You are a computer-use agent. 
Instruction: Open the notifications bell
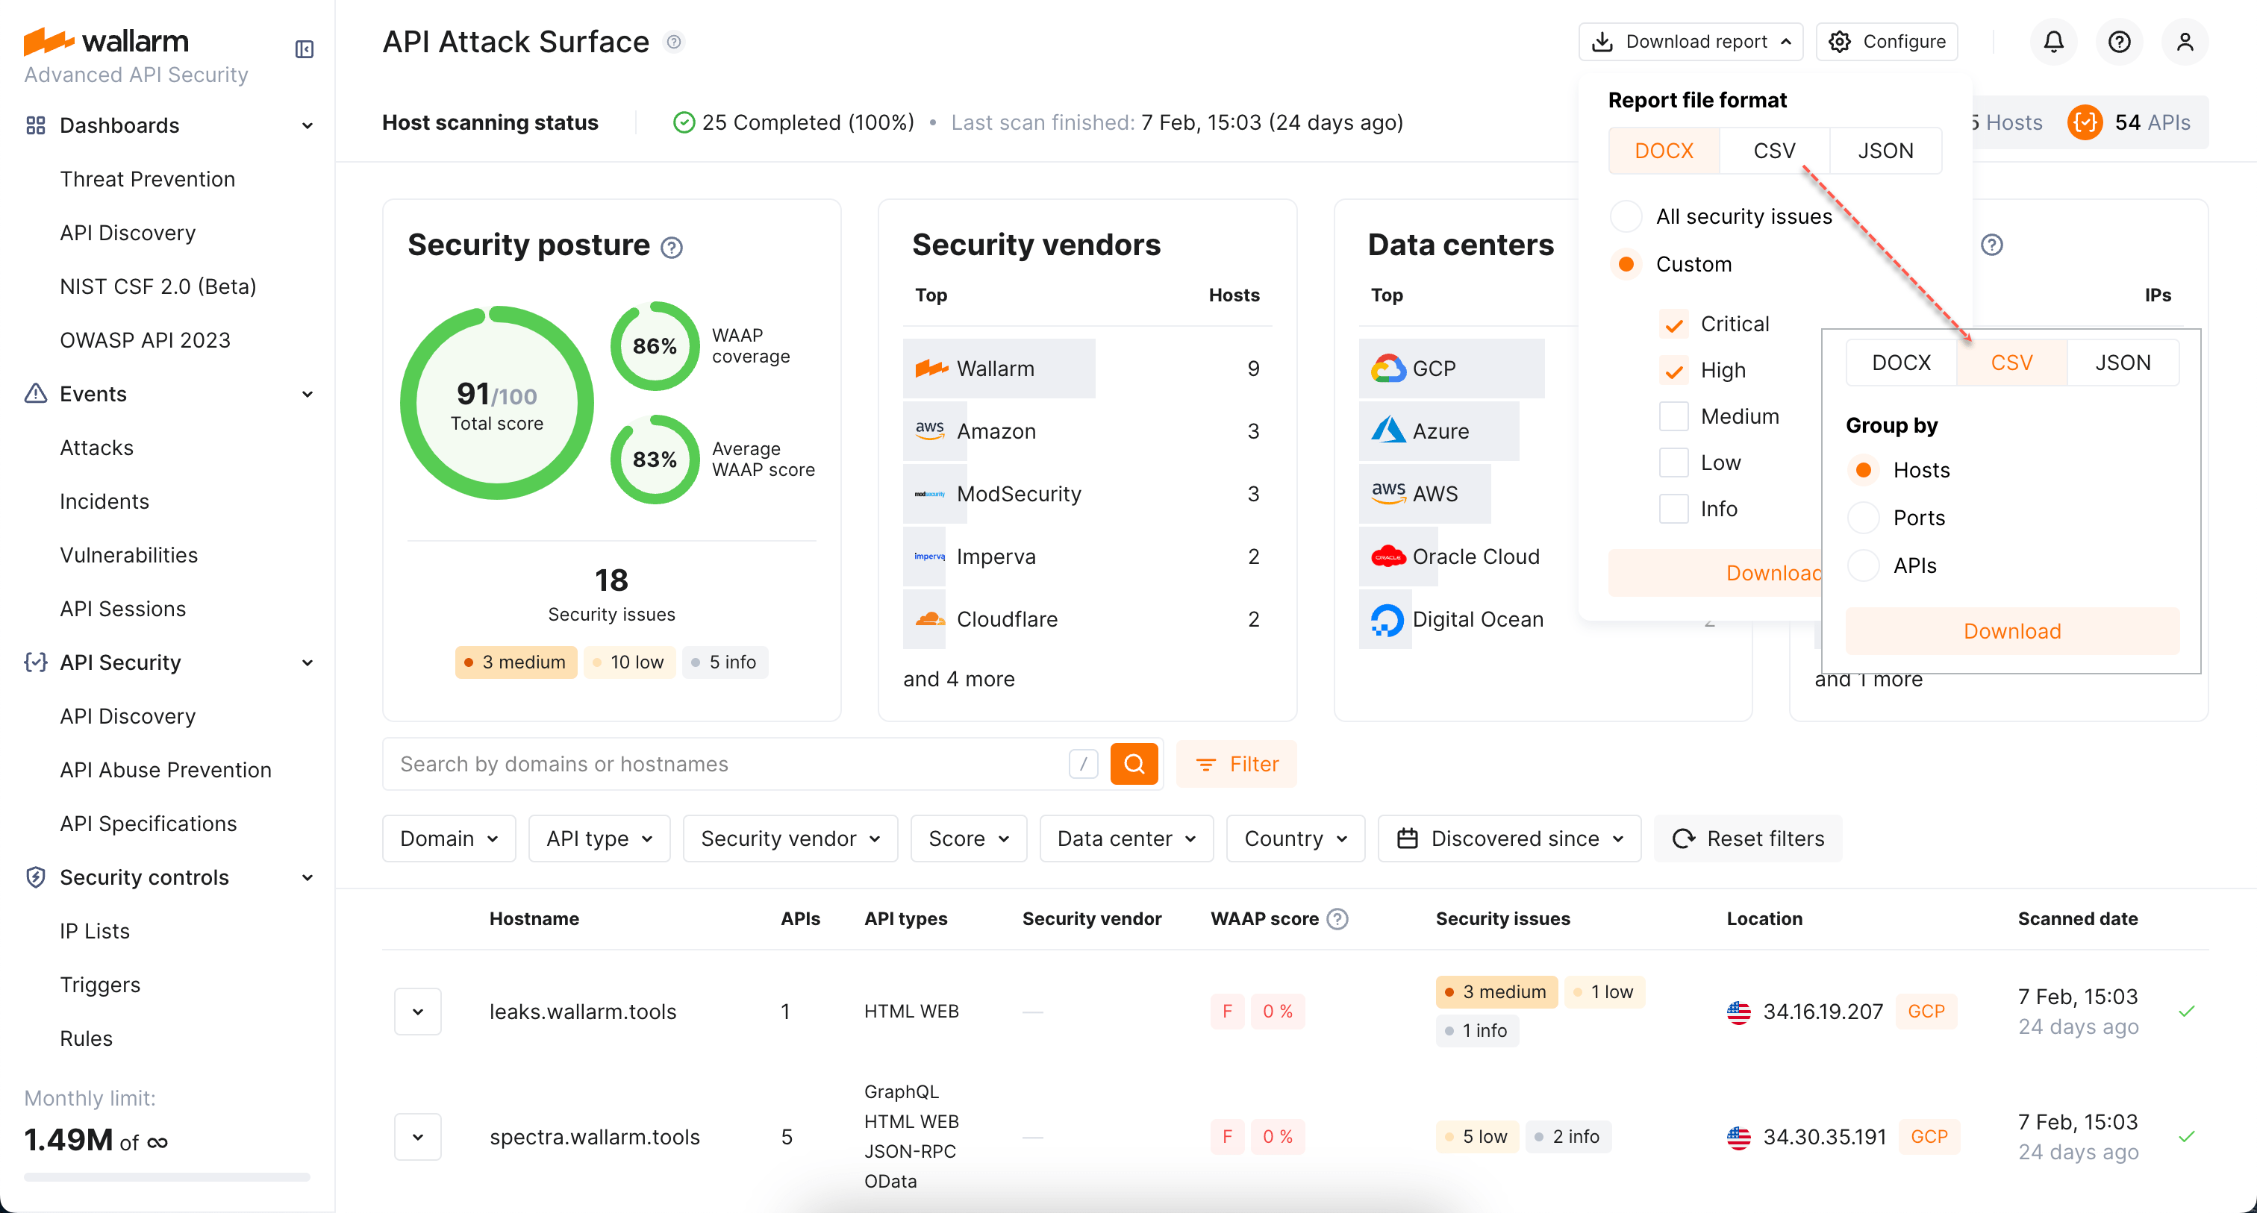[2052, 41]
